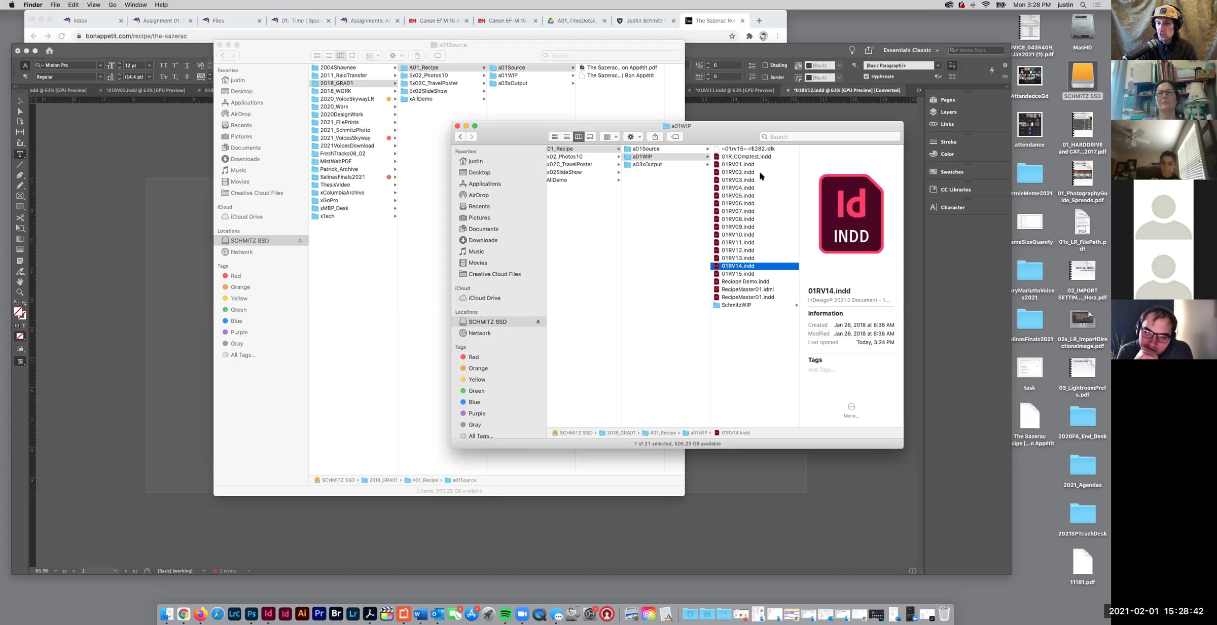Switch a01WIP Finder window to icon view
The width and height of the screenshot is (1217, 625).
[555, 137]
